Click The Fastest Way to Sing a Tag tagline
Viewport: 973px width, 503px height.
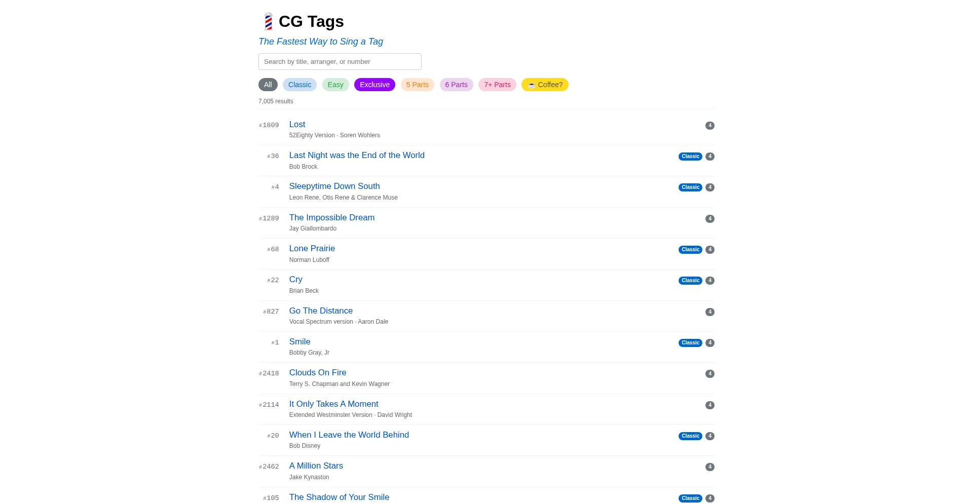click(x=321, y=42)
